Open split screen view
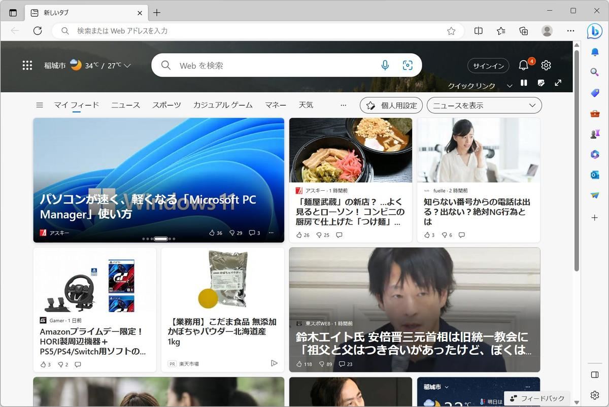Screen dimensions: 609x407 click(478, 31)
